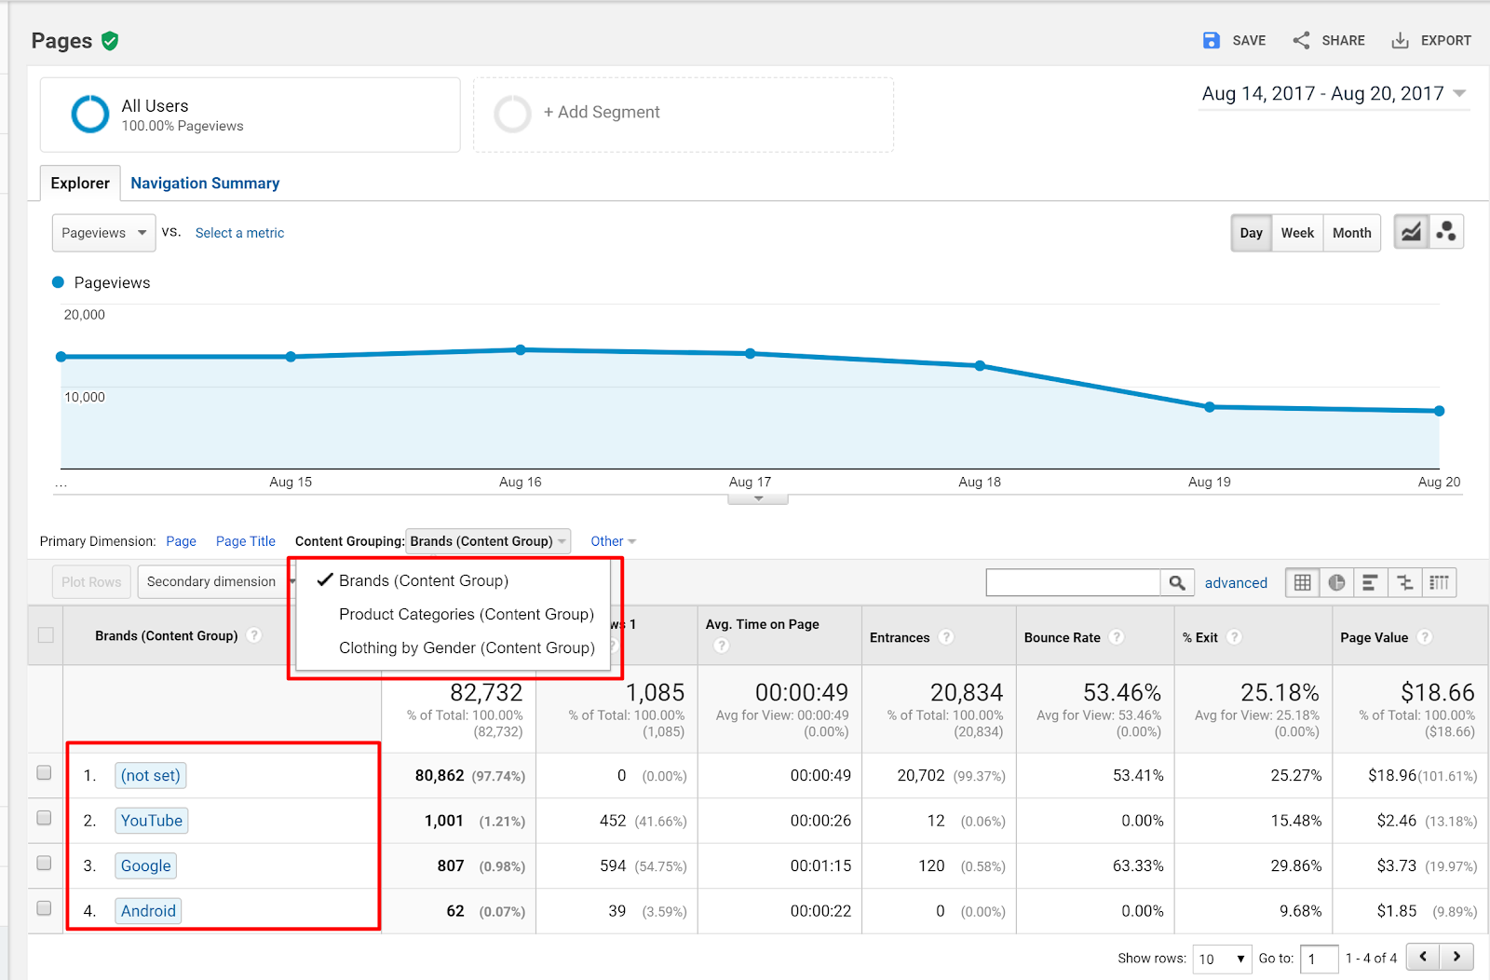Click the Share icon
This screenshot has width=1490, height=980.
tap(1301, 40)
